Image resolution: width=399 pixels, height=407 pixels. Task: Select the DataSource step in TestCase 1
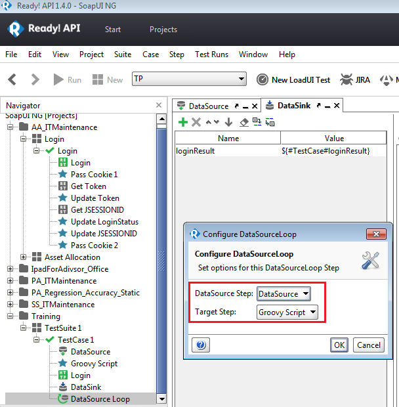[x=91, y=352]
